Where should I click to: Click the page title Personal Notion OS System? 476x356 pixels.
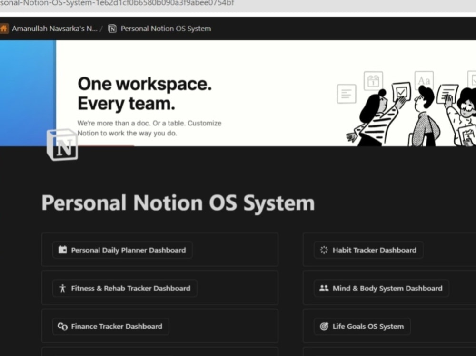(178, 203)
